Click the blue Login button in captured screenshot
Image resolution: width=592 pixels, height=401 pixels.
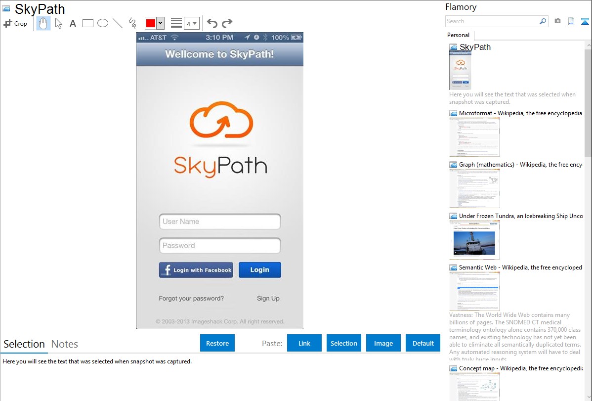[x=260, y=270]
